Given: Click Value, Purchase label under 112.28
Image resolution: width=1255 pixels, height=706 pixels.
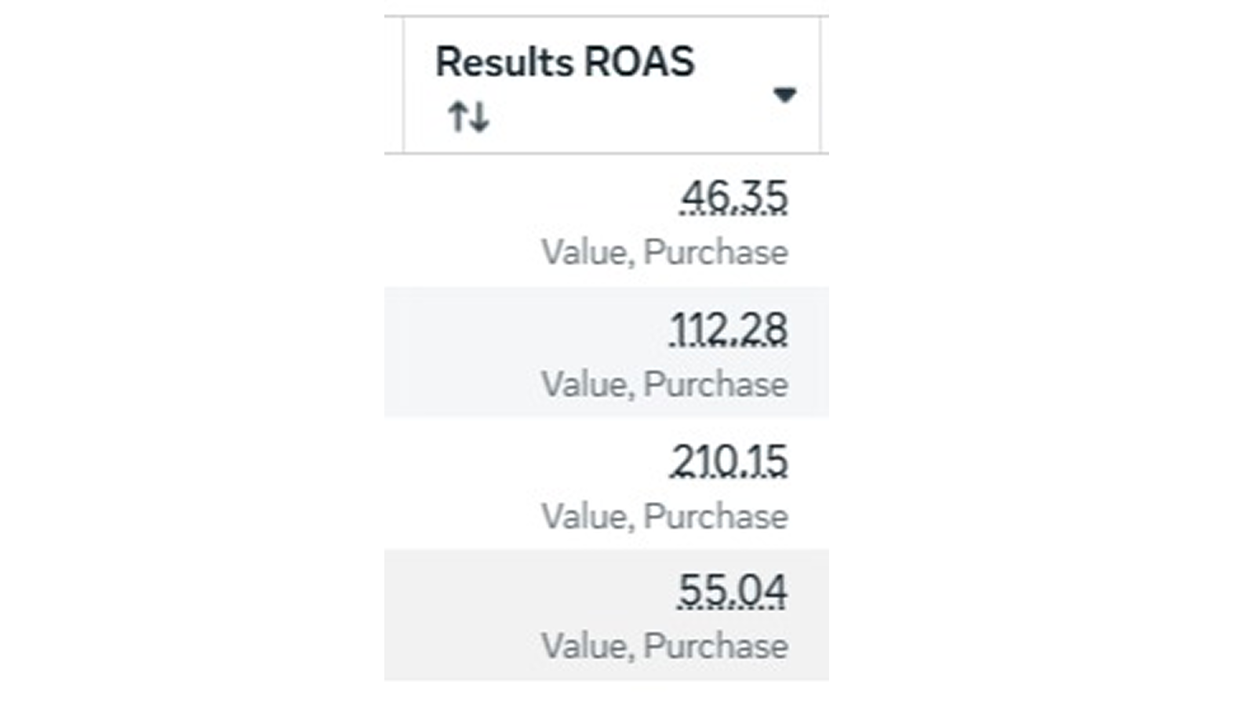Looking at the screenshot, I should pyautogui.click(x=664, y=384).
